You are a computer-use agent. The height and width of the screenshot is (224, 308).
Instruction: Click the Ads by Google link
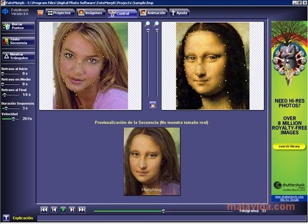289,200
